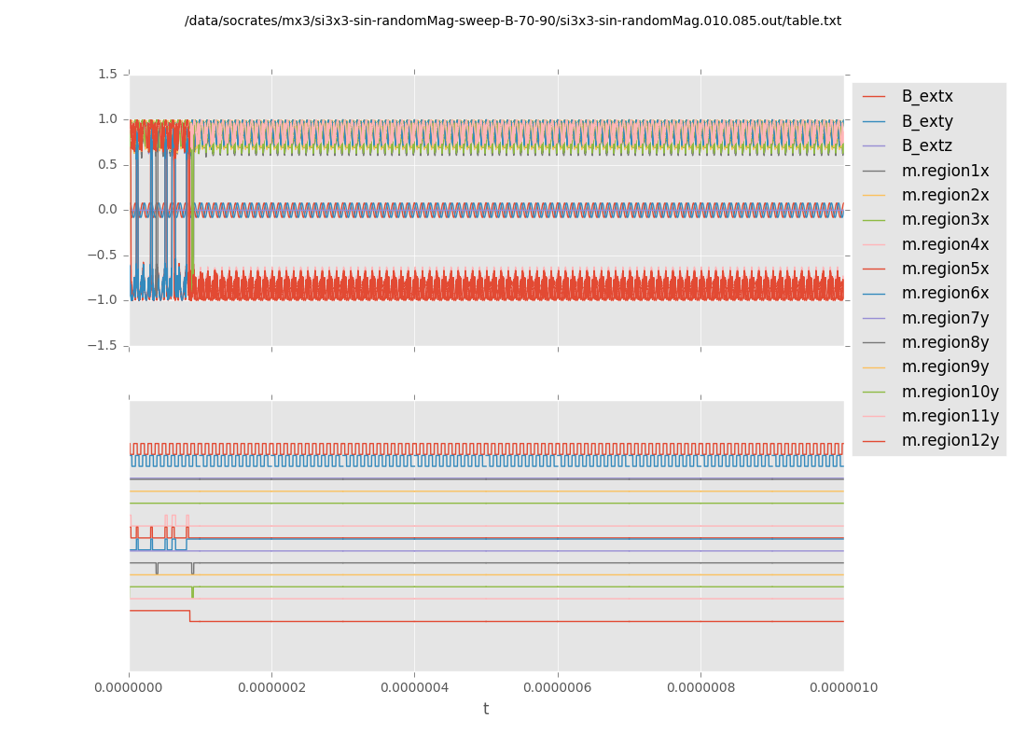The height and width of the screenshot is (746, 1026).
Task: Click the 0.0 y-axis tick label
Action: (x=107, y=209)
